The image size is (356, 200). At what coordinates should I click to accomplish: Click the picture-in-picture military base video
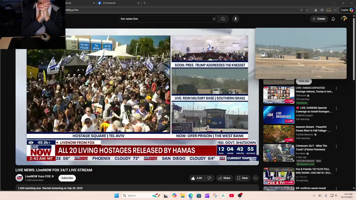click(301, 53)
